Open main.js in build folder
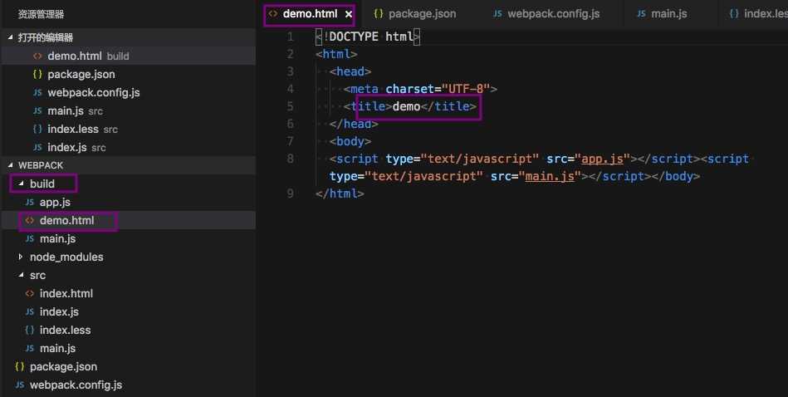The height and width of the screenshot is (397, 788). (128, 238)
